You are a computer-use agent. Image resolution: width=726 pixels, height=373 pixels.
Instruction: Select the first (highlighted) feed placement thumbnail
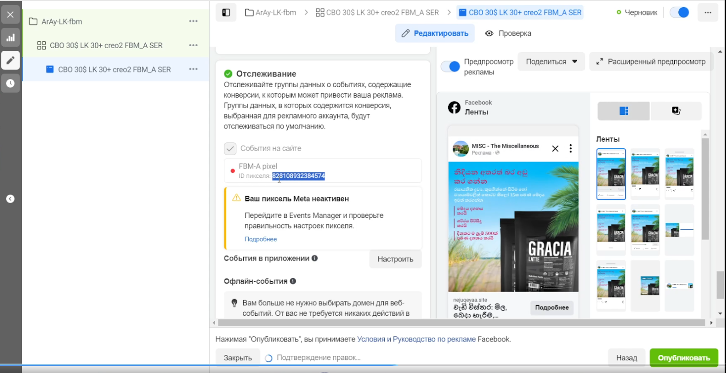click(611, 174)
